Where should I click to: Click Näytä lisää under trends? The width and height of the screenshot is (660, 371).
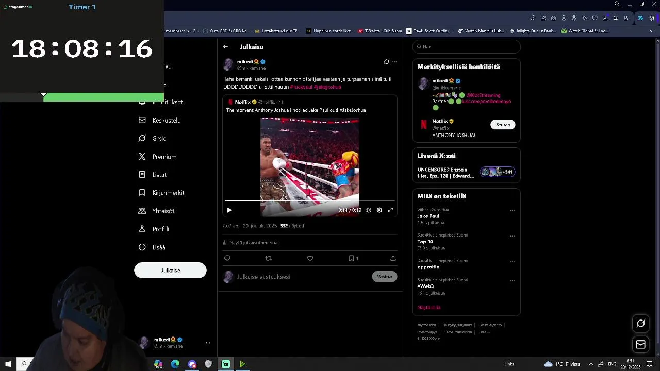[428, 308]
